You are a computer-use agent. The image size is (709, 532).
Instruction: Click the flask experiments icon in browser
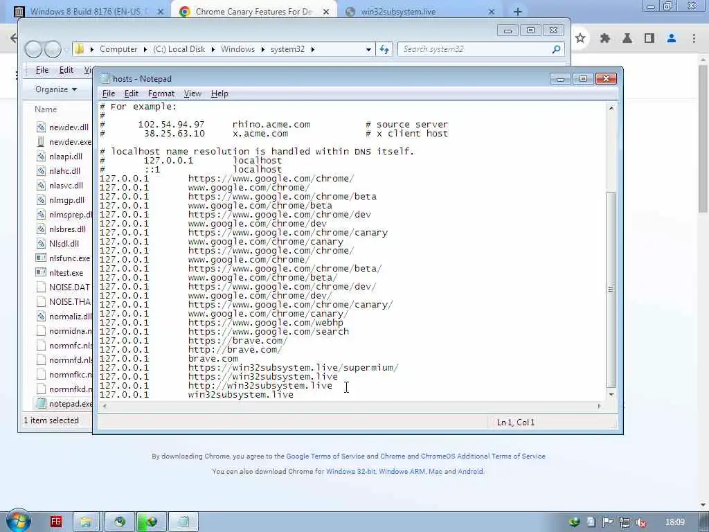tap(627, 39)
